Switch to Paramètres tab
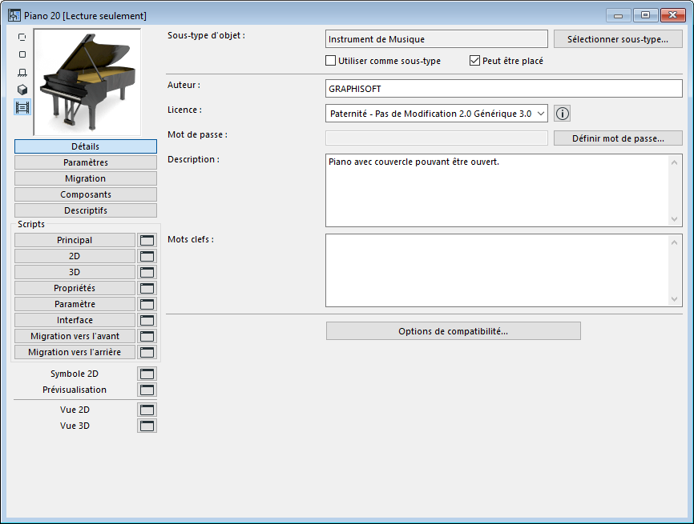Image resolution: width=694 pixels, height=524 pixels. tap(86, 162)
